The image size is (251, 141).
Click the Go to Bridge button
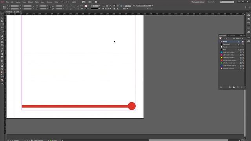[x=63, y=2]
